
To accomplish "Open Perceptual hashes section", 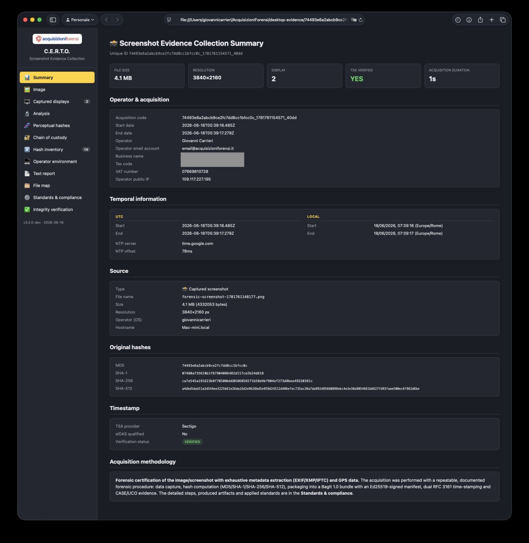I will click(57, 125).
